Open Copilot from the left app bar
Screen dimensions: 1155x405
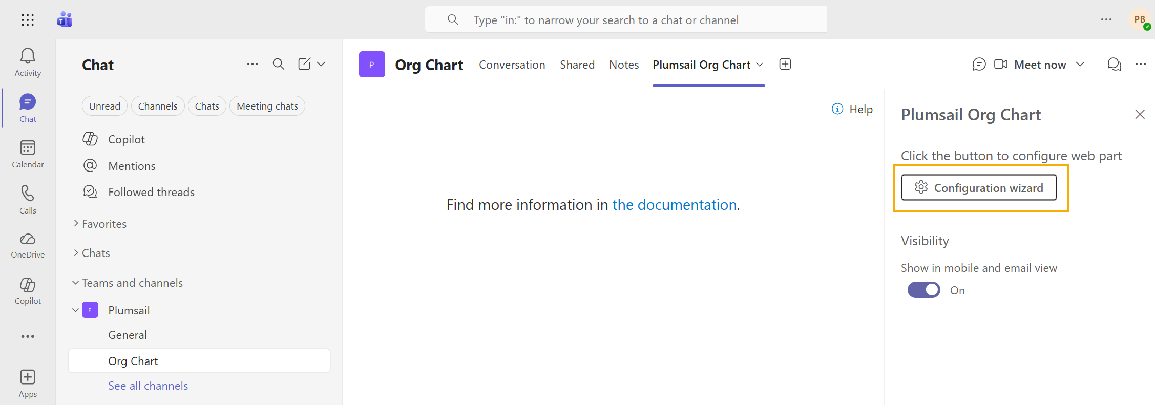28,291
